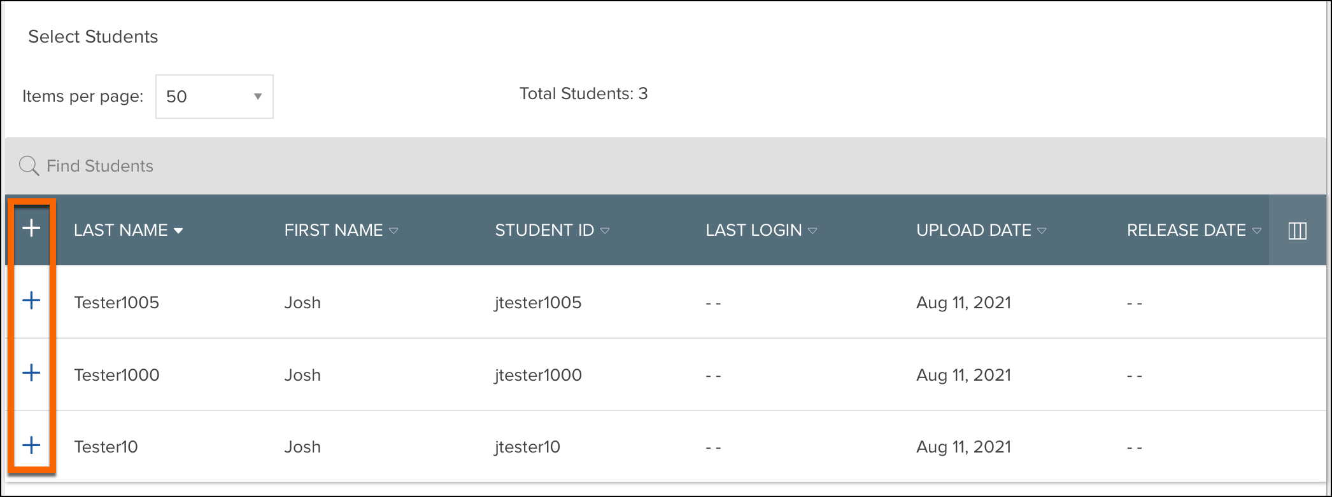The height and width of the screenshot is (497, 1332).
Task: Click the plus icon to add all students
Action: click(x=32, y=230)
